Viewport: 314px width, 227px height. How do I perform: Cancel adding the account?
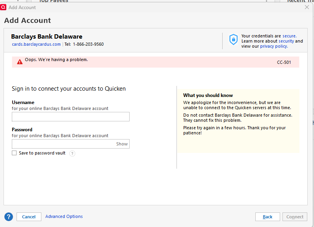[x=29, y=217]
